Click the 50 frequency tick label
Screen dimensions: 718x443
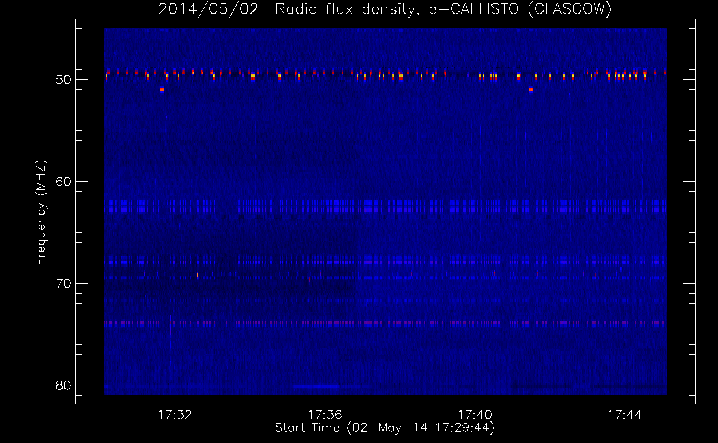(63, 80)
